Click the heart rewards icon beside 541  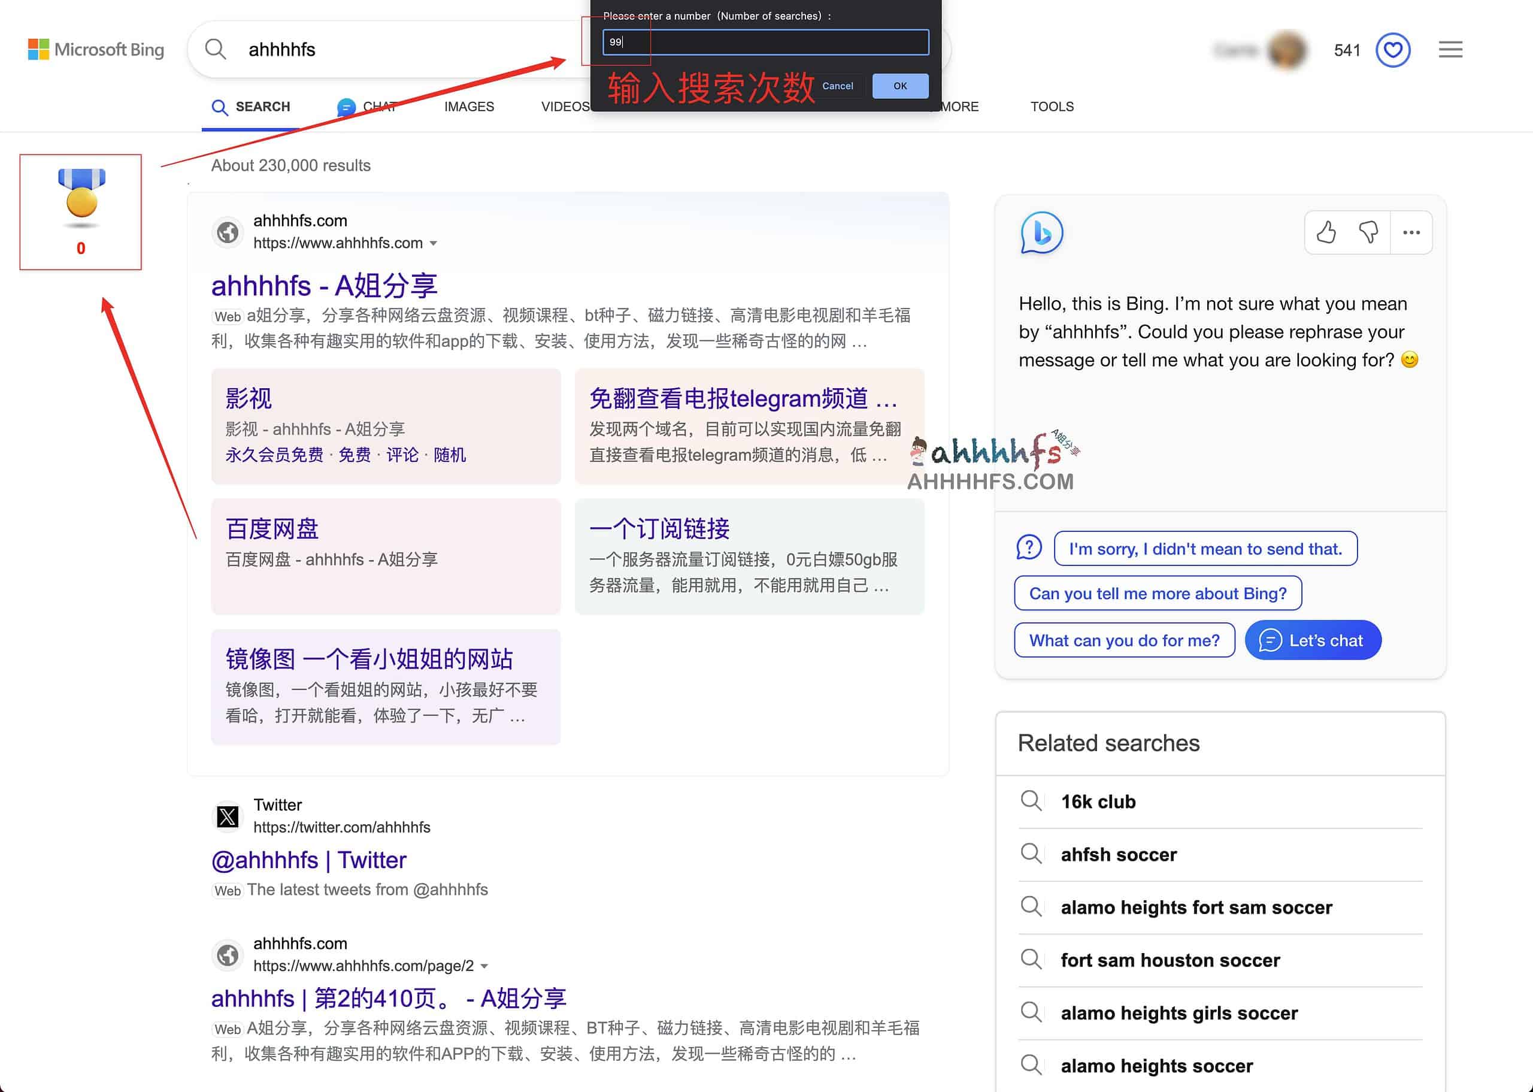click(1392, 49)
